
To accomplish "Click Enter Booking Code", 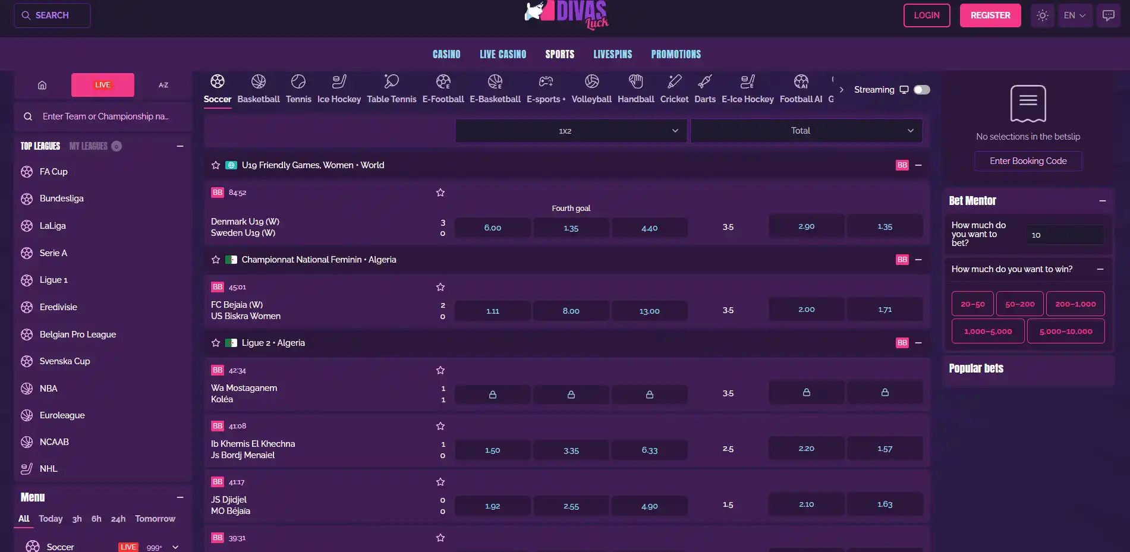I will [x=1028, y=161].
